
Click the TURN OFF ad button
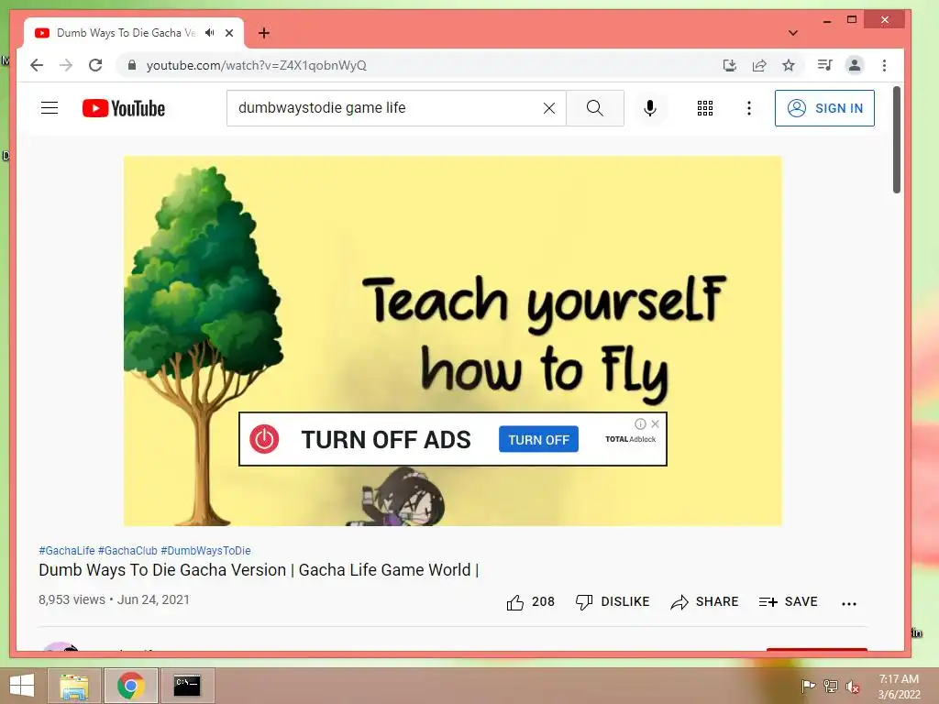538,439
